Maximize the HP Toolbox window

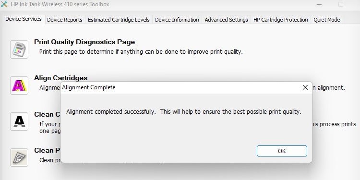[341, 4]
